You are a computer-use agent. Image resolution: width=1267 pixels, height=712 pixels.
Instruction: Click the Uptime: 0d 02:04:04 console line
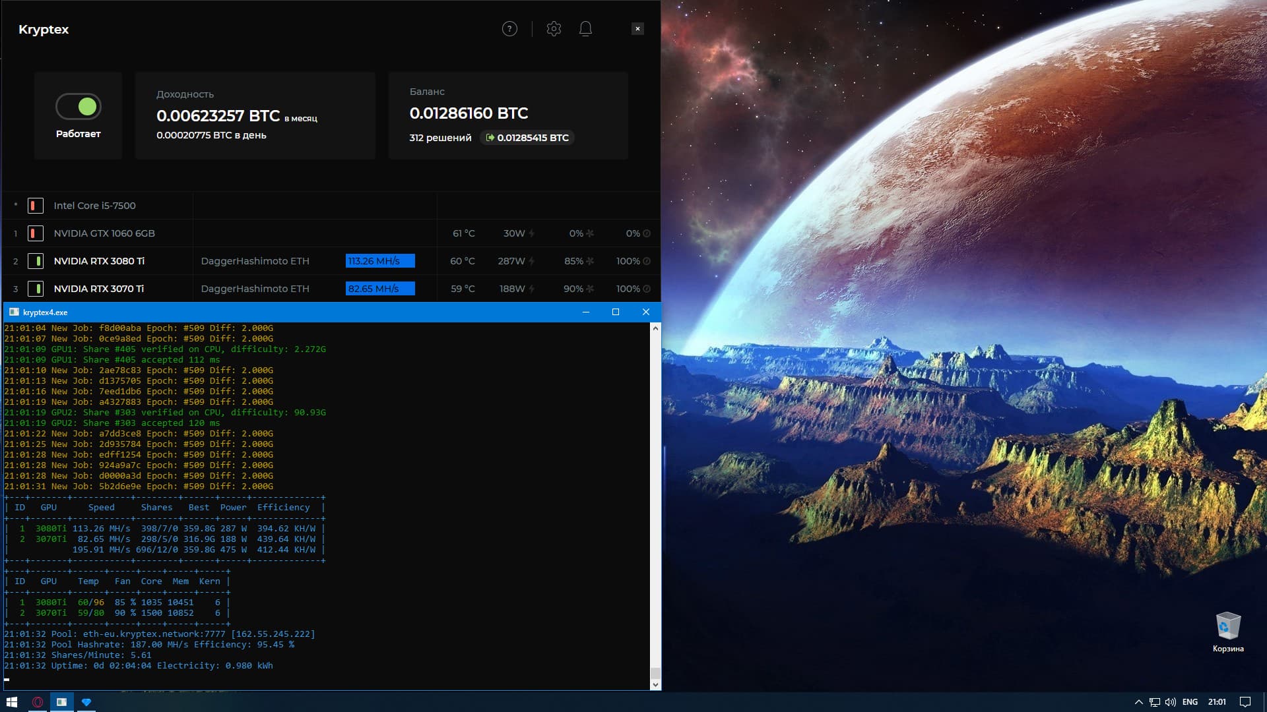tap(139, 666)
